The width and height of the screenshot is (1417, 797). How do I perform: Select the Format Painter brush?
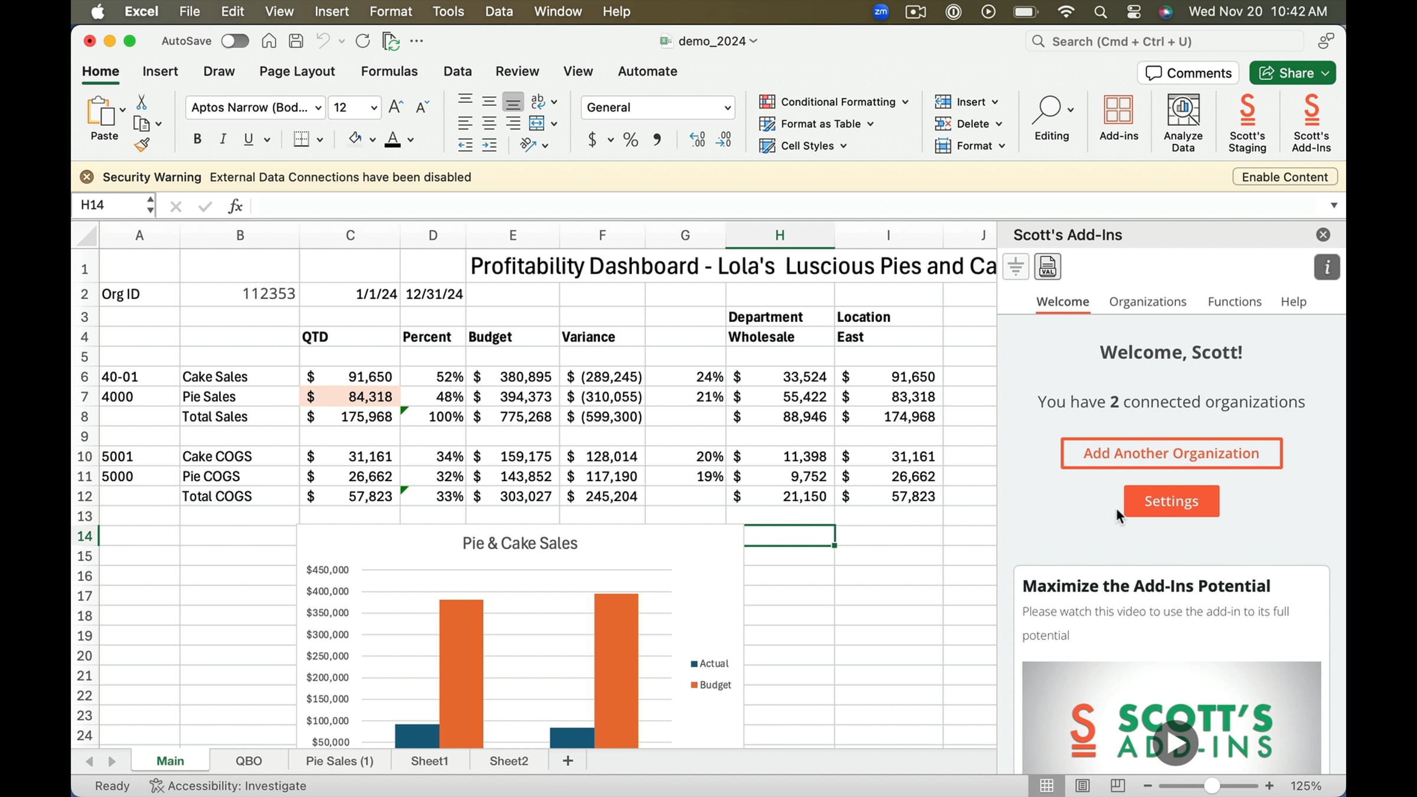click(x=142, y=145)
